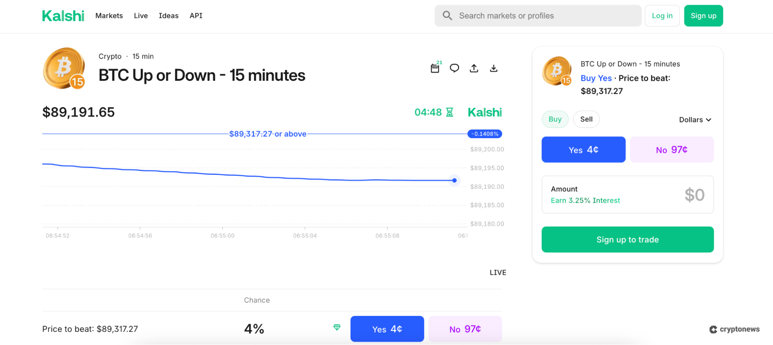Click the large Bitcoin 15 coin icon
Viewport: 773px width, 345px height.
[x=64, y=68]
